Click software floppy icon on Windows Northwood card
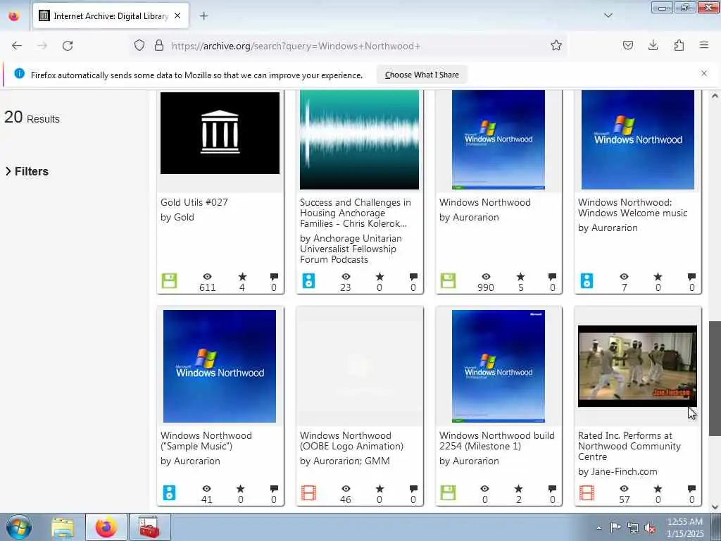721x541 pixels. coord(448,280)
